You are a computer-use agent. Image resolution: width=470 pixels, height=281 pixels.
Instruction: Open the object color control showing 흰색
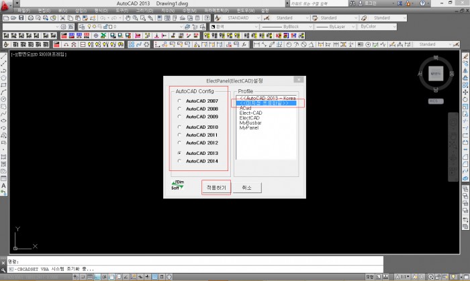pos(234,27)
